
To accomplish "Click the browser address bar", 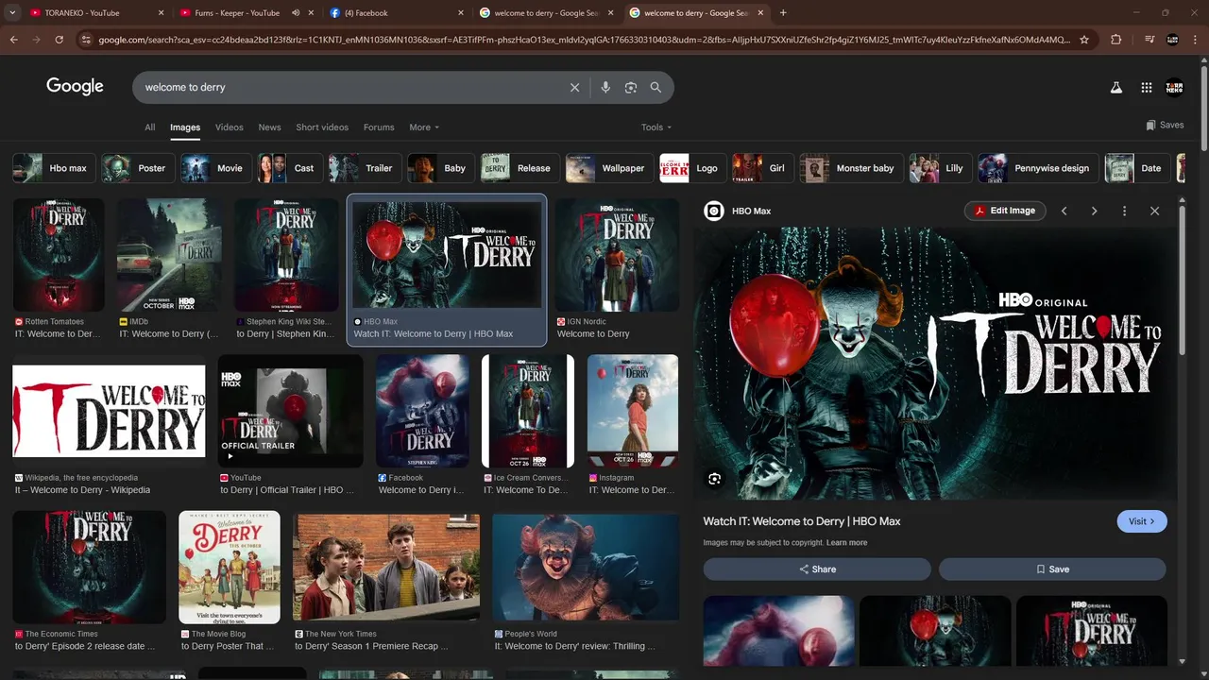I will pyautogui.click(x=584, y=40).
